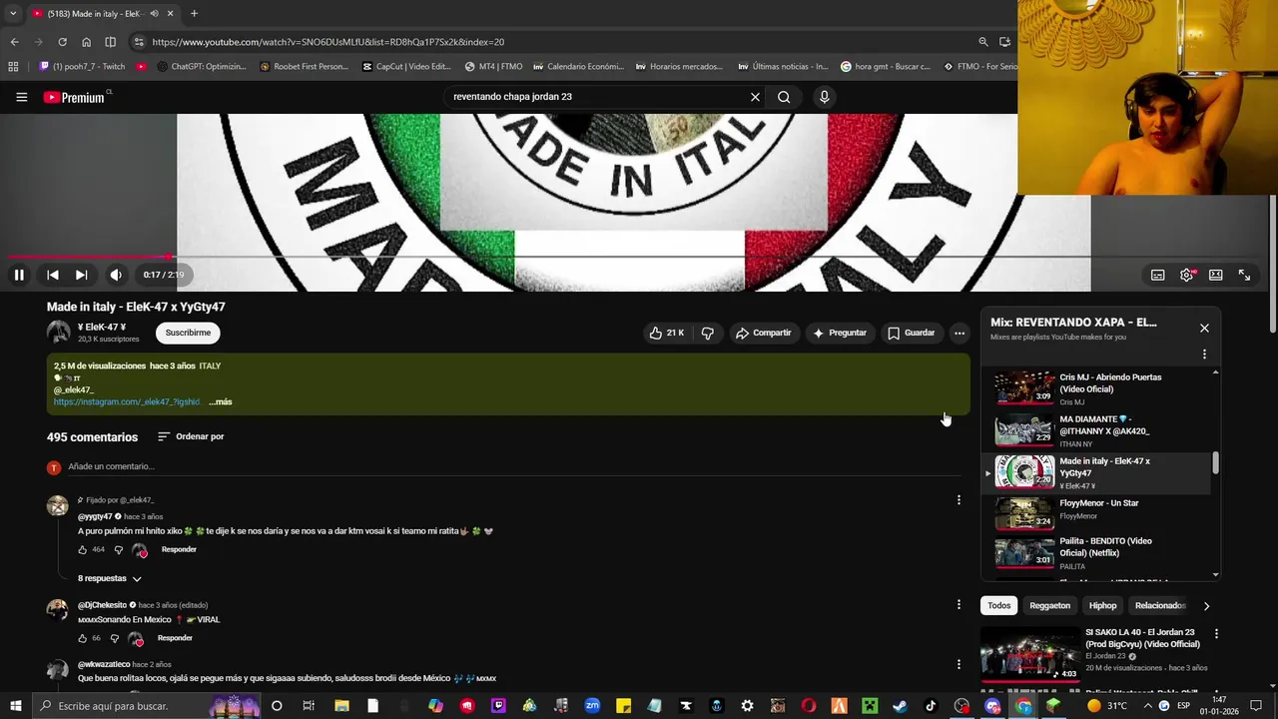The image size is (1278, 719).
Task: Dislike the video
Action: (707, 333)
